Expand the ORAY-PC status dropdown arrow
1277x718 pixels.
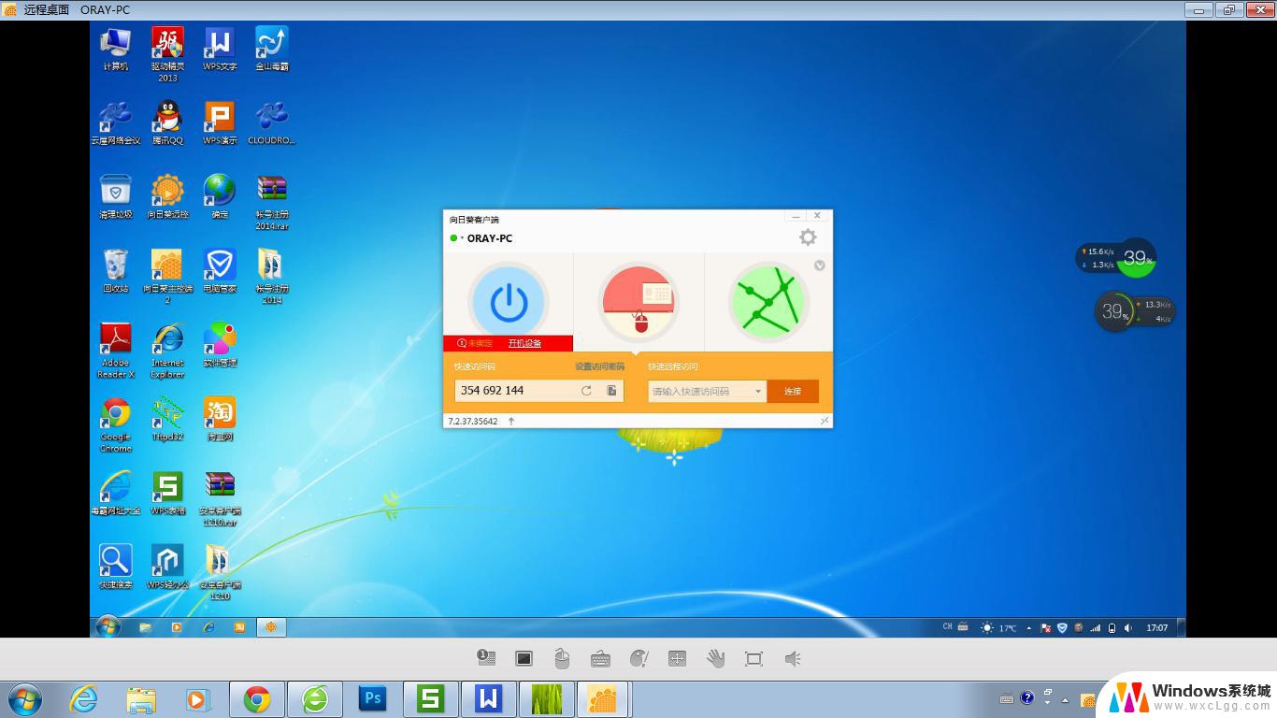(462, 238)
